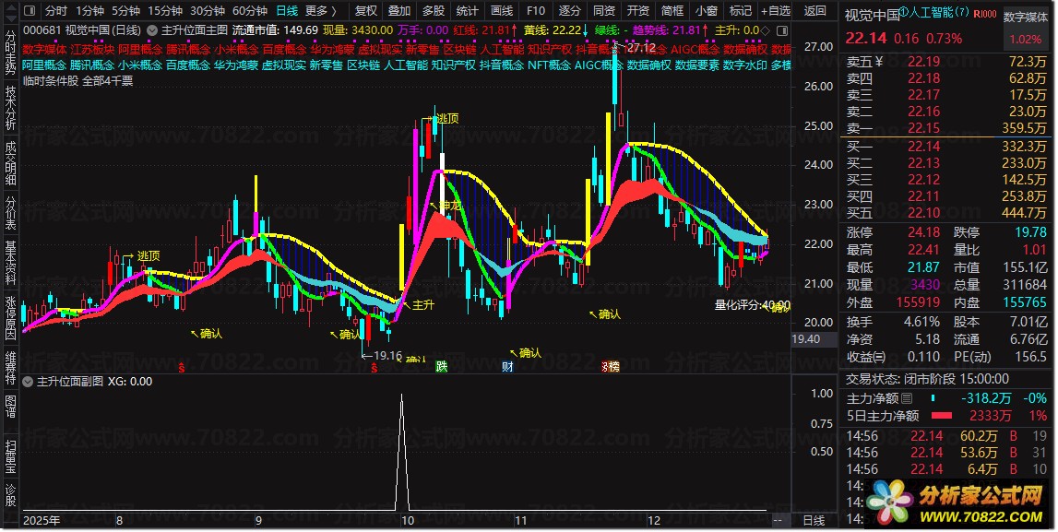Click the 主力净额 detail icon

pos(906,398)
